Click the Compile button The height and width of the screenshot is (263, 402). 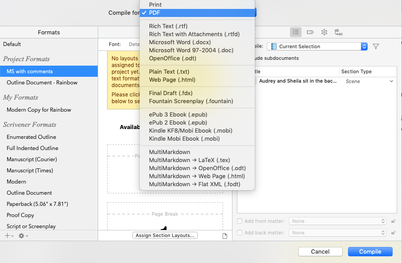click(x=370, y=252)
